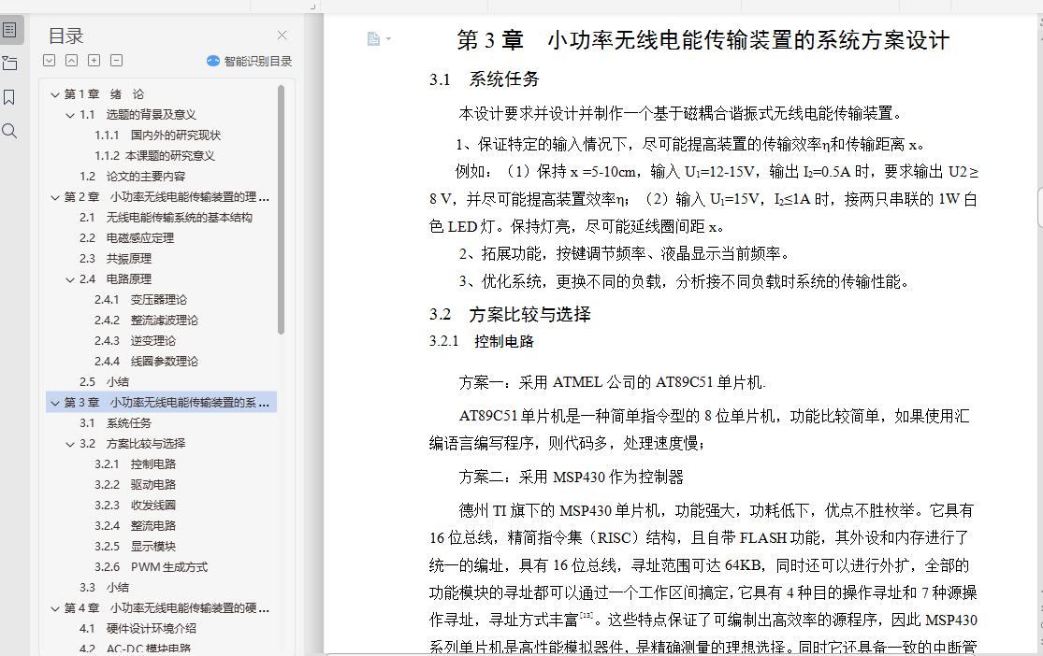Image resolution: width=1043 pixels, height=656 pixels.
Task: Open dropdown arrow next to page icon
Action: tap(388, 39)
